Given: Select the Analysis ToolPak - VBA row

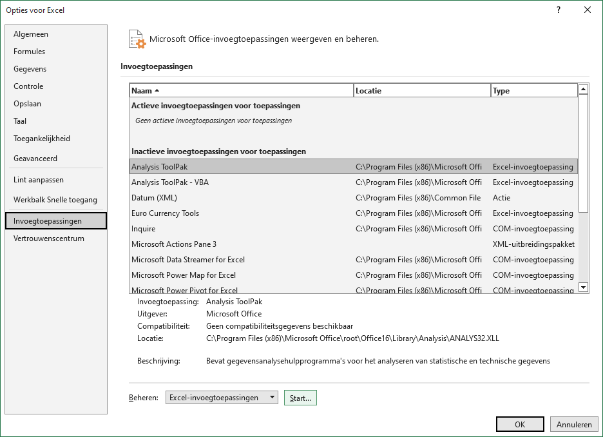Looking at the screenshot, I should click(354, 182).
